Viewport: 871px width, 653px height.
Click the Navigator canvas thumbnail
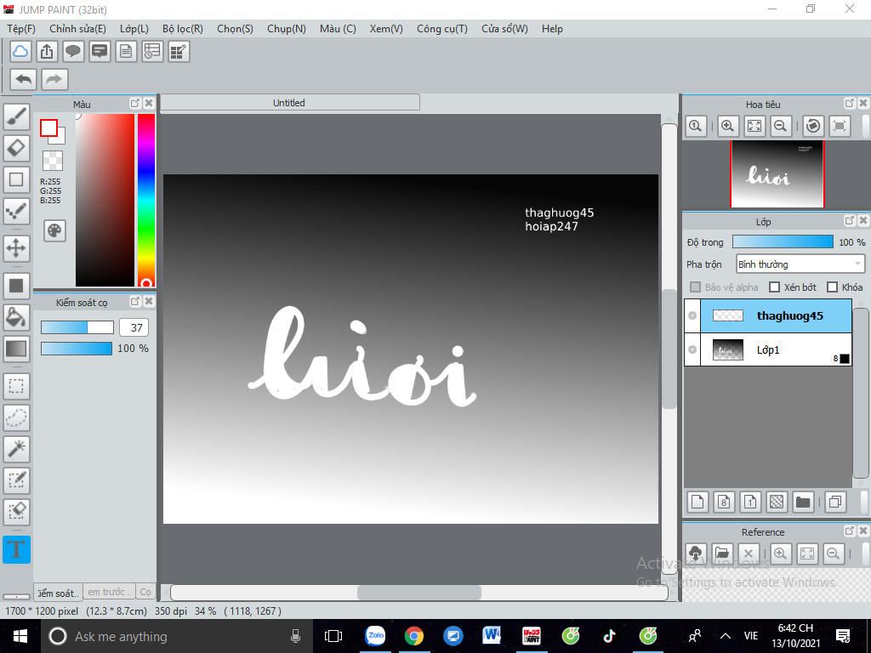777,173
